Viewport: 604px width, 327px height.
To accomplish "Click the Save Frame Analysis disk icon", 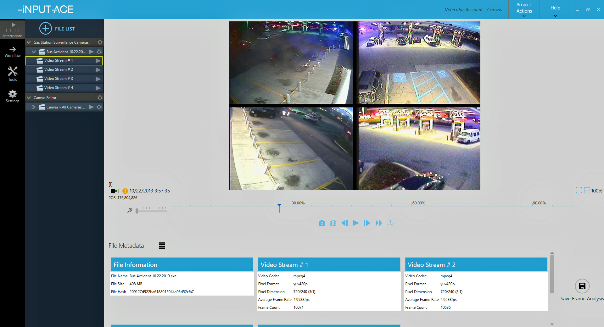I will [582, 286].
